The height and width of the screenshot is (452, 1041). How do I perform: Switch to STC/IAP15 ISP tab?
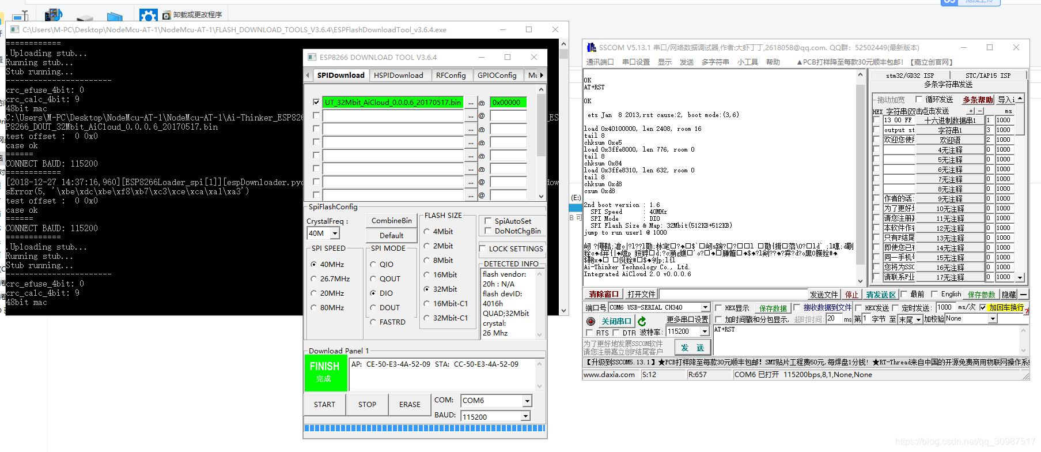(988, 76)
